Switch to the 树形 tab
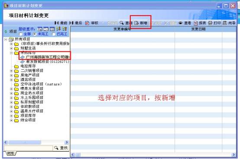 pos(11,153)
